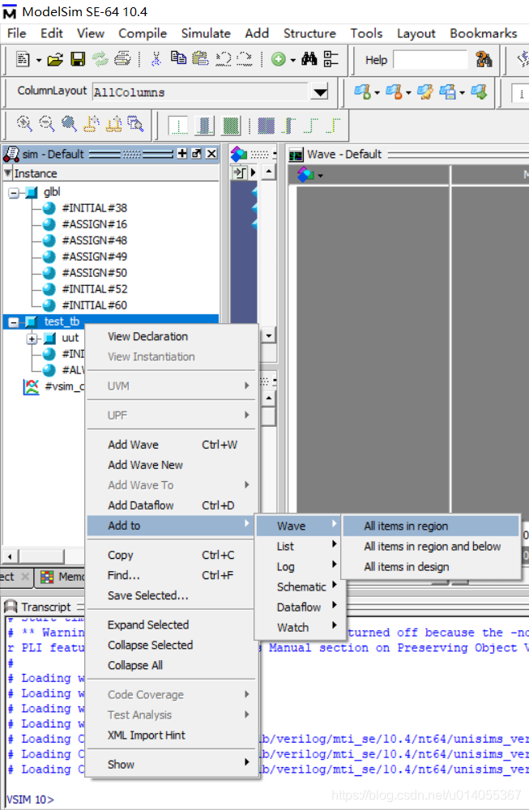Click the Instance column sort triangle

8,173
